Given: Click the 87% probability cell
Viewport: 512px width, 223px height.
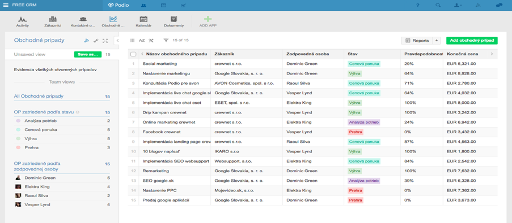Looking at the screenshot, I should point(421,142).
